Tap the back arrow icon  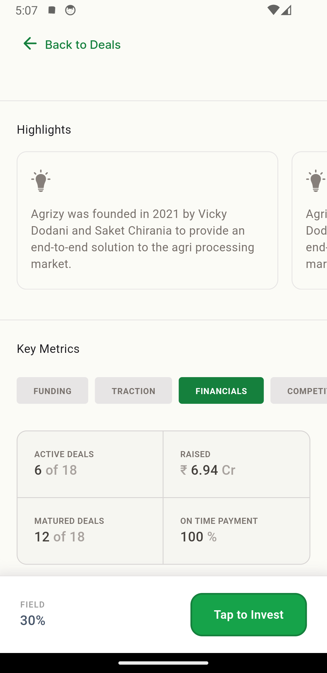pyautogui.click(x=30, y=43)
